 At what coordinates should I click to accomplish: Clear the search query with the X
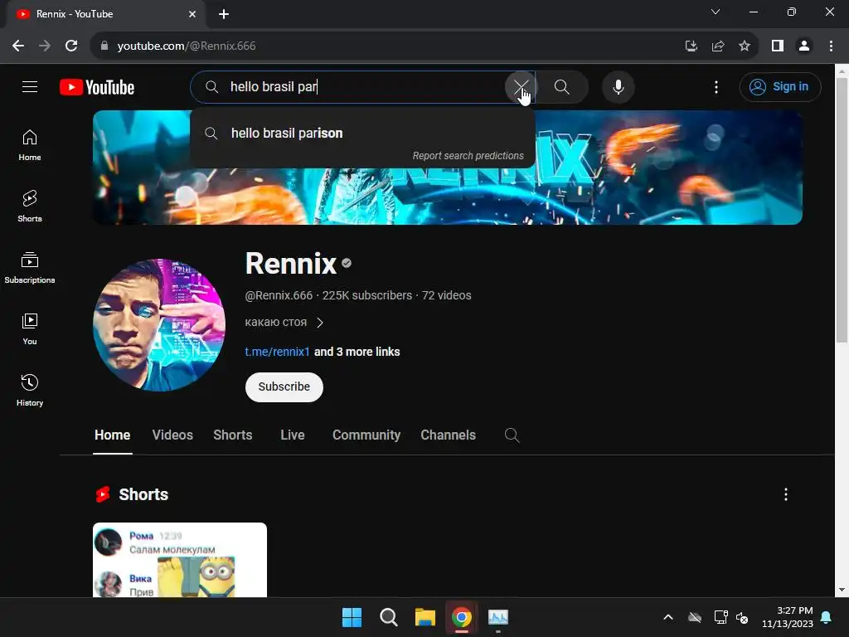tap(521, 86)
